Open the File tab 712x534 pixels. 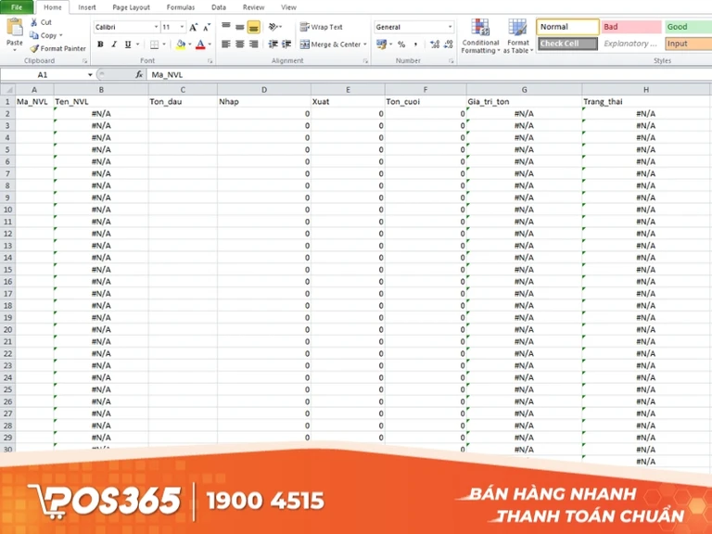click(17, 7)
